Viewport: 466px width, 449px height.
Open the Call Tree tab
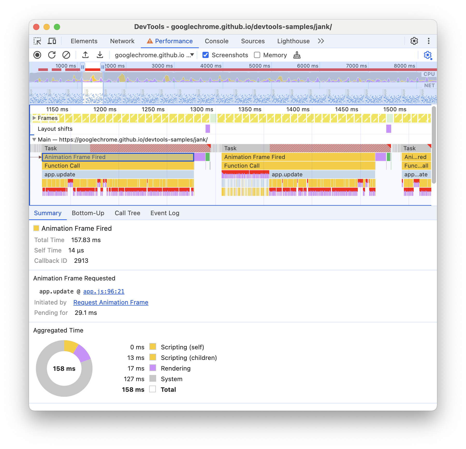[x=127, y=213]
